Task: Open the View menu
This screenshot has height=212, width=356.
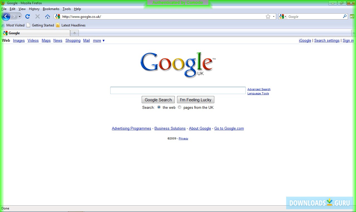Action: click(22, 9)
